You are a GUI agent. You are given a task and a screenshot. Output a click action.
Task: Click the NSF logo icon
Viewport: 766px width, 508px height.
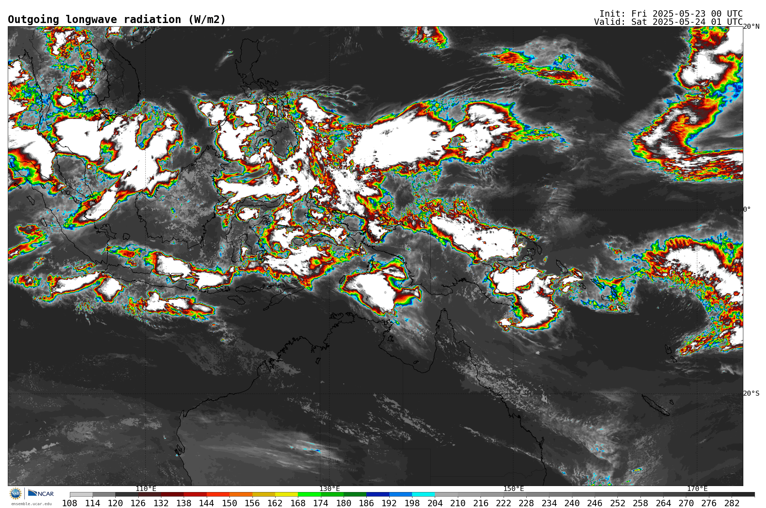16,493
